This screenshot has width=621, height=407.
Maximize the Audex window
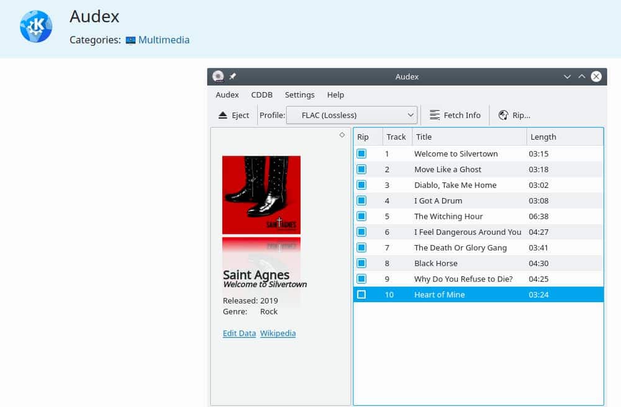(581, 76)
